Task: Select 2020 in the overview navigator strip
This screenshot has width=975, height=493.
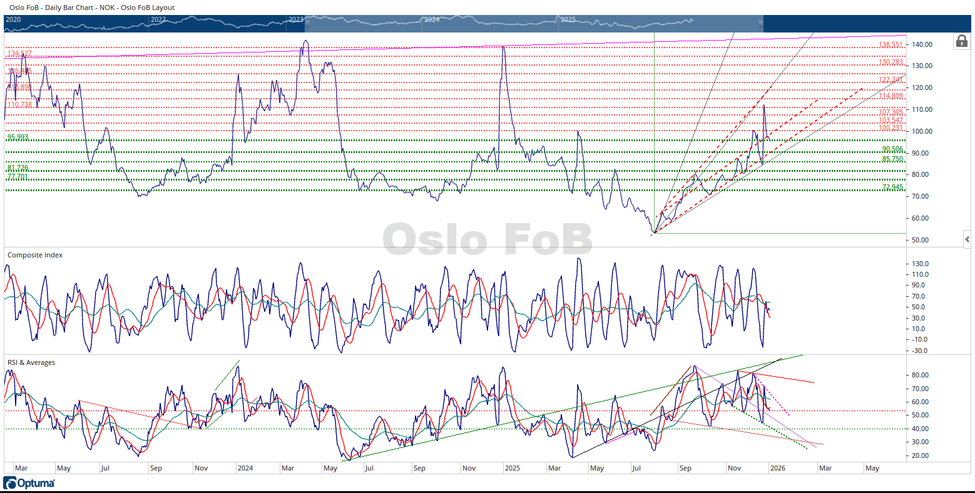Action: 13,19
